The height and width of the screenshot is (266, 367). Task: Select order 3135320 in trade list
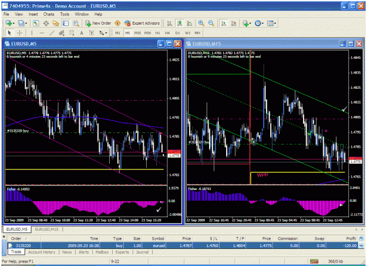[x=183, y=245]
